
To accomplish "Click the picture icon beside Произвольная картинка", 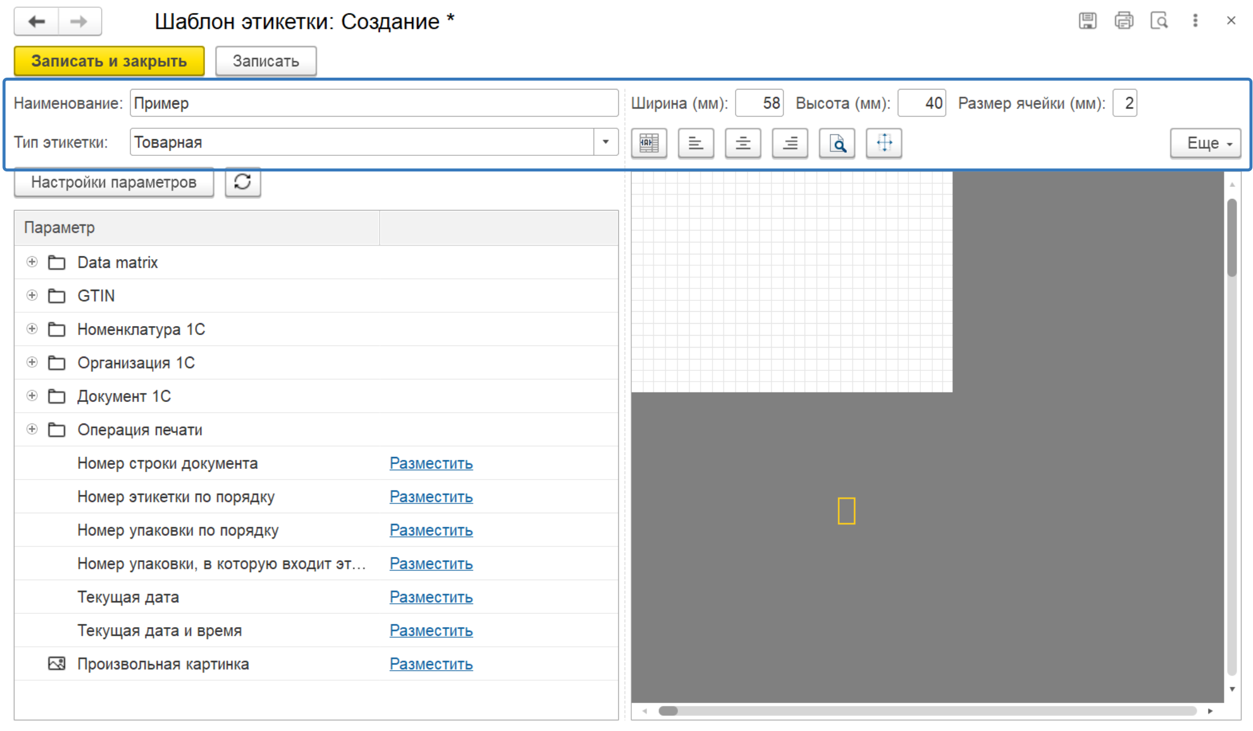I will pyautogui.click(x=57, y=664).
